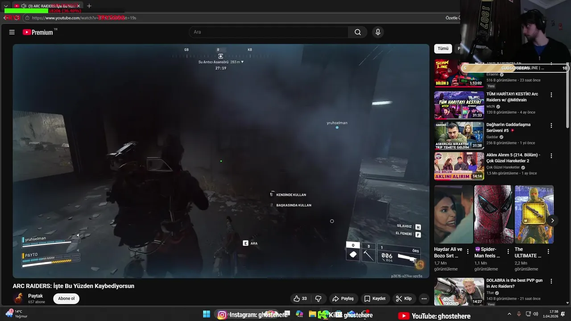The width and height of the screenshot is (571, 321).
Task: Create a clip with Klip button
Action: [404, 299]
